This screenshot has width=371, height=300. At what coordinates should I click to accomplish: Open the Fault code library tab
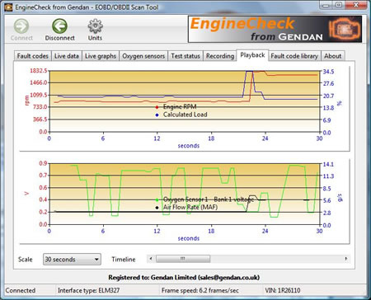coord(294,56)
